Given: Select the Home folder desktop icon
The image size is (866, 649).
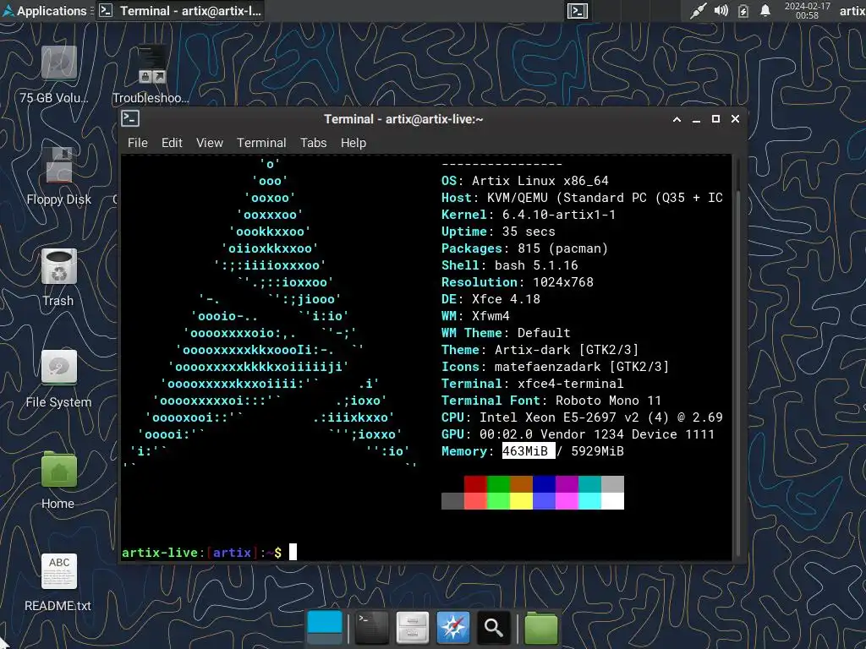Looking at the screenshot, I should click(58, 480).
